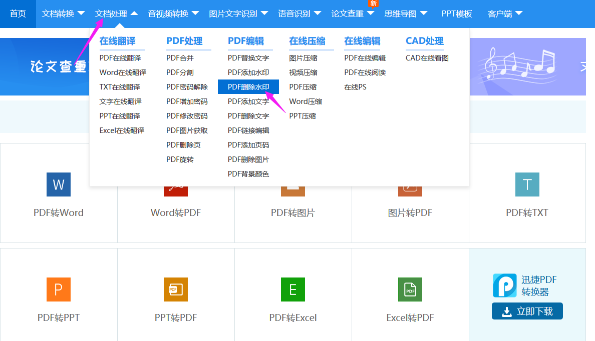Select TXT在线翻译
Screen dimensions: 595x341
click(x=120, y=87)
